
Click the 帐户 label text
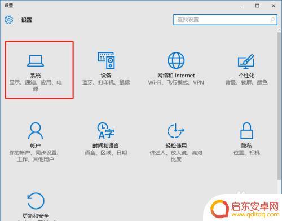[x=36, y=145]
